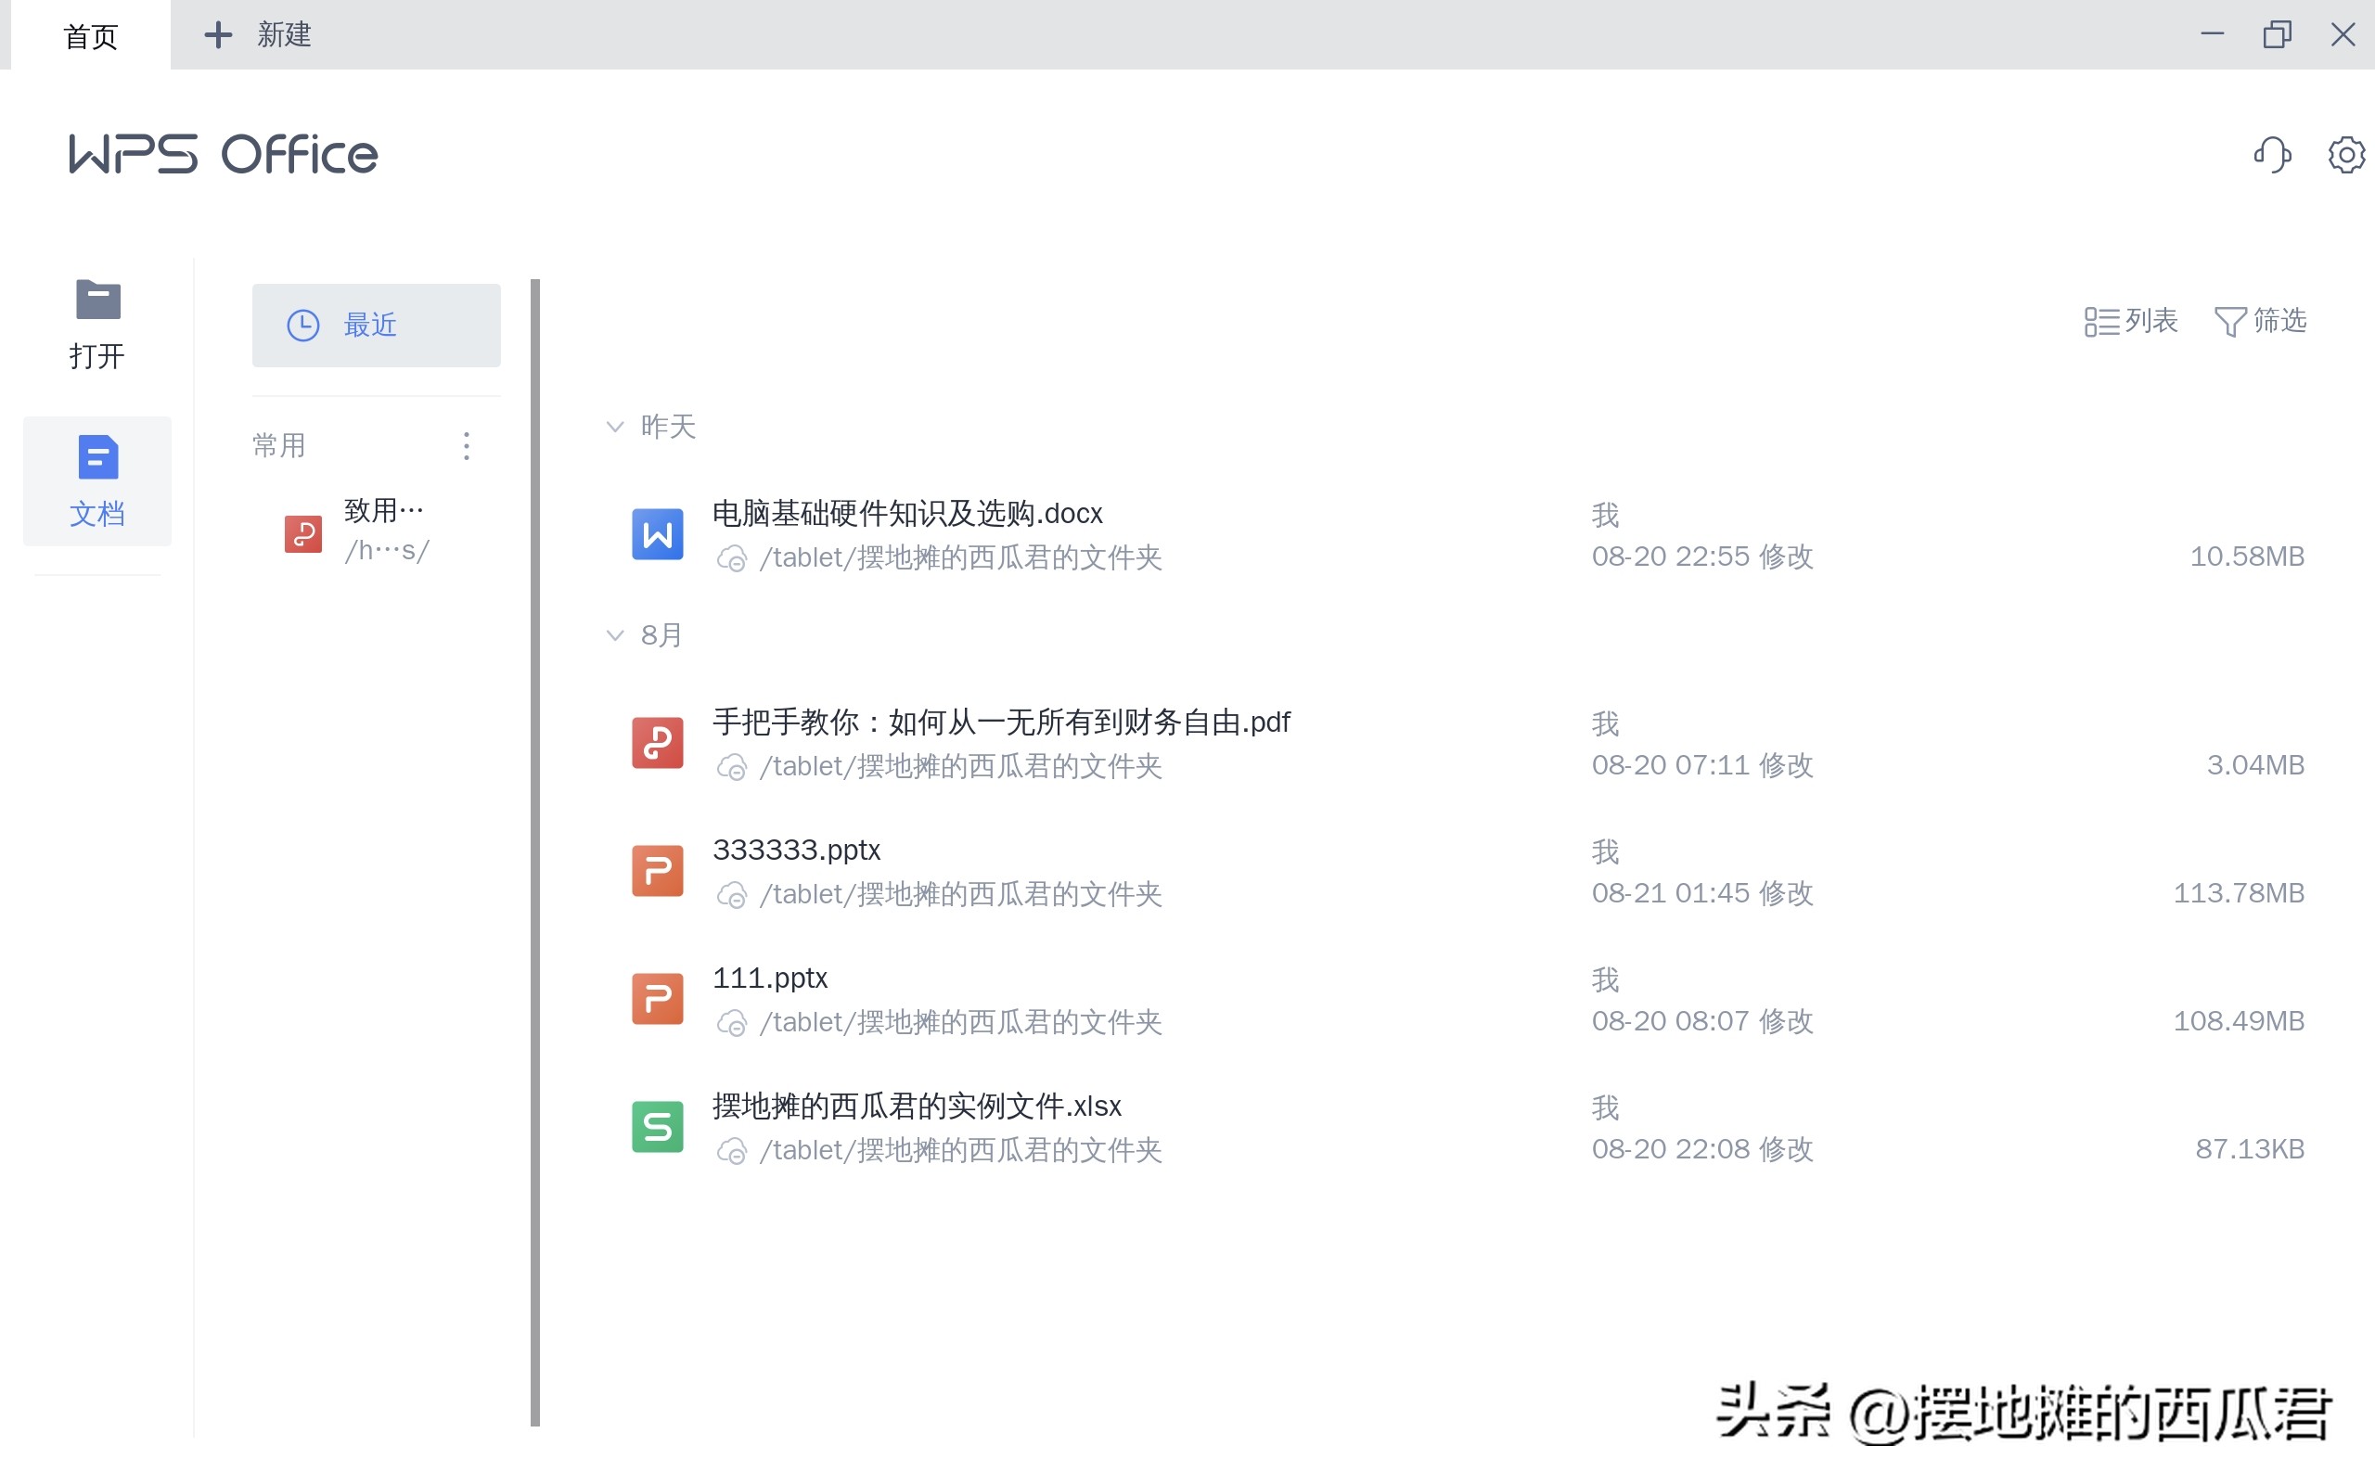The height and width of the screenshot is (1484, 2375).
Task: Switch view with the 列表 button
Action: [2131, 321]
